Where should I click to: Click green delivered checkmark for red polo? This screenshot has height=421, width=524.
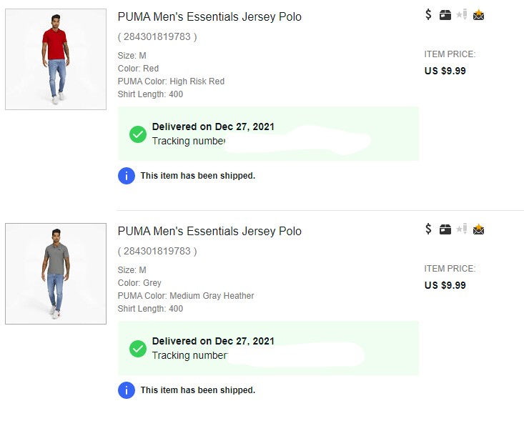click(x=138, y=134)
